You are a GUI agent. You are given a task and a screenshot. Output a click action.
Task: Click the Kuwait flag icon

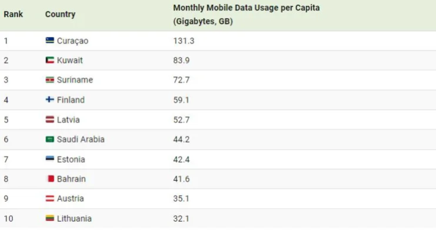tap(50, 60)
